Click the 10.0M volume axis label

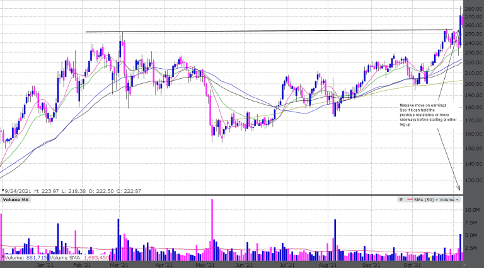pos(473,210)
